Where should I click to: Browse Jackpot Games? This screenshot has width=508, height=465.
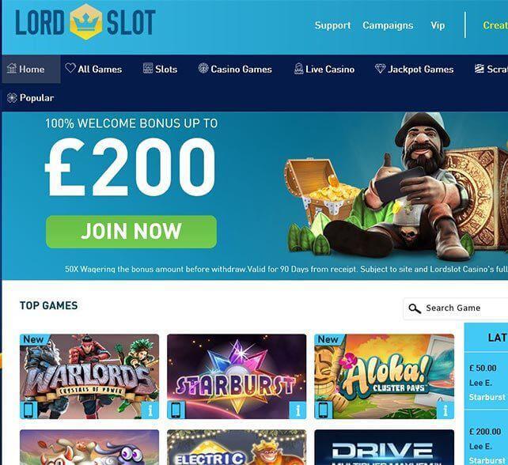[x=414, y=69]
